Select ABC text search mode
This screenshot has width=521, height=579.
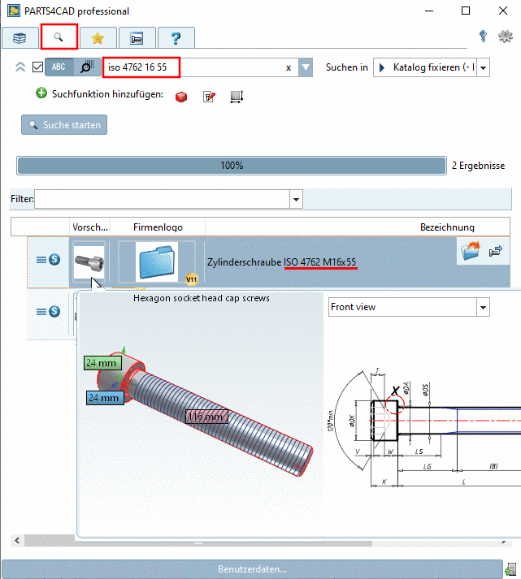[59, 67]
